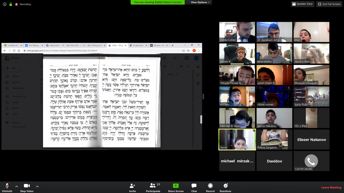344x193 pixels.
Task: Select yosef chaim B video tile
Action: point(274,75)
